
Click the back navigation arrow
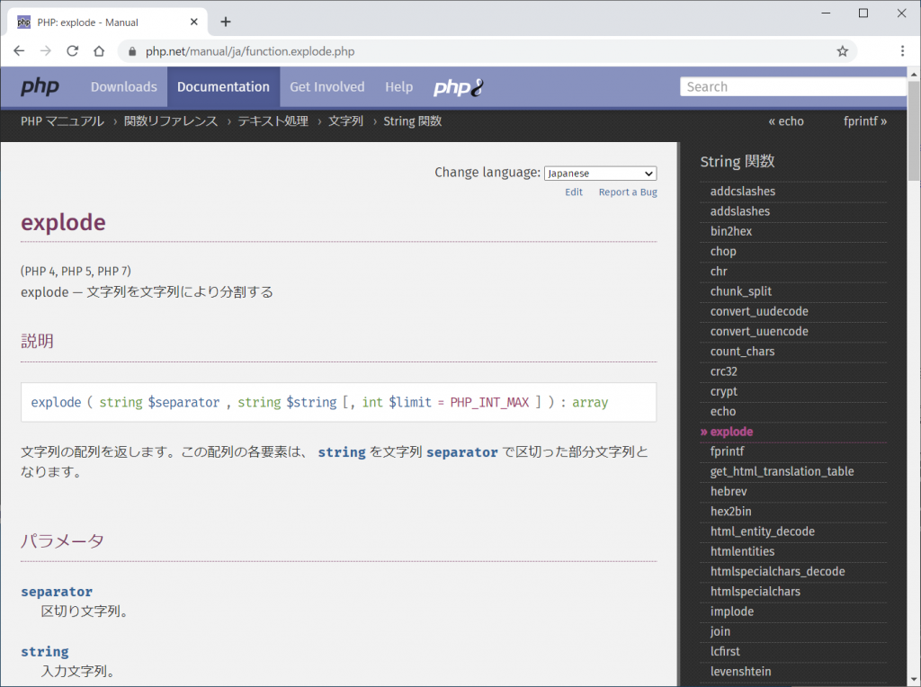point(19,51)
